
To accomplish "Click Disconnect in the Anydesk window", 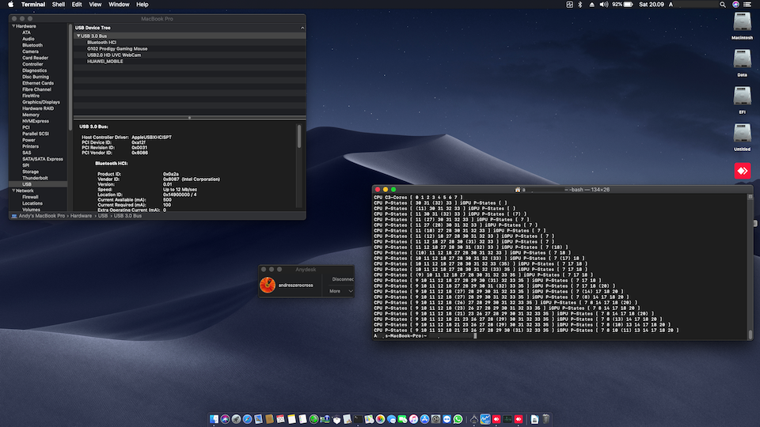I will (x=343, y=279).
